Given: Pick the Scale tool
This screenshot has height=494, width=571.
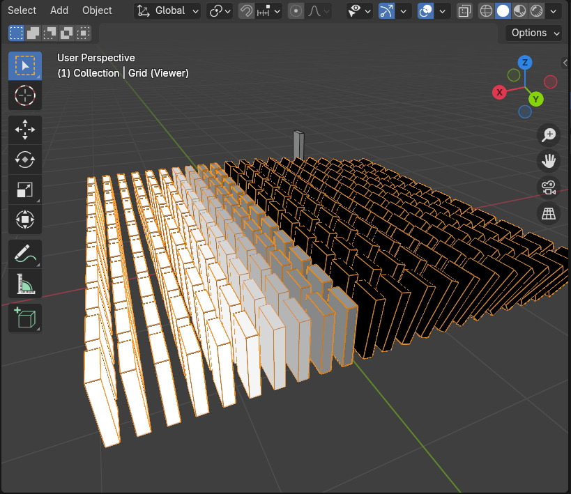Looking at the screenshot, I should click(25, 190).
